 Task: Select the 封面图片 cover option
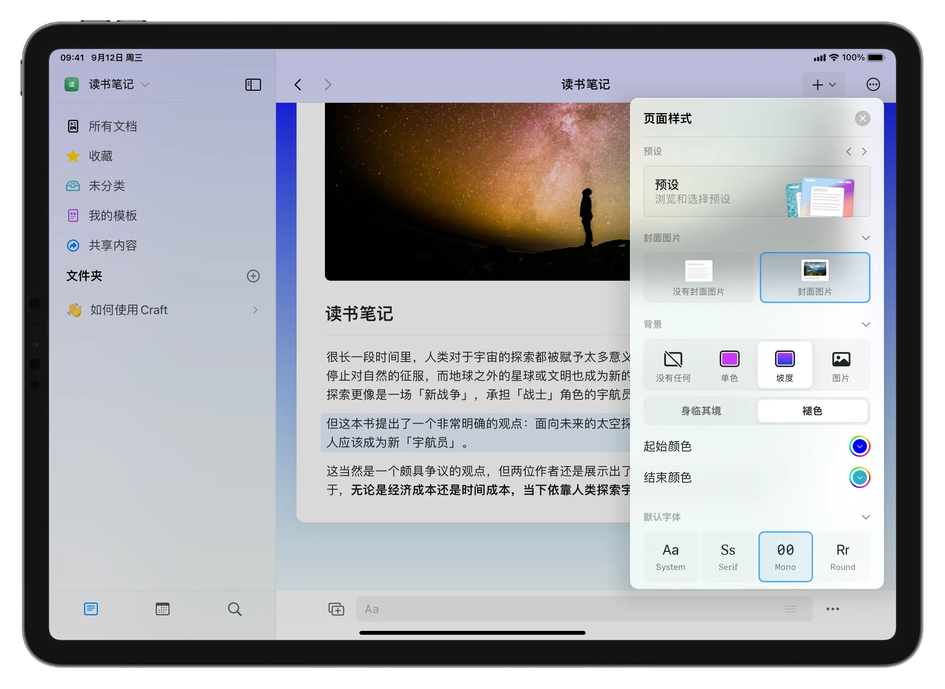(815, 278)
